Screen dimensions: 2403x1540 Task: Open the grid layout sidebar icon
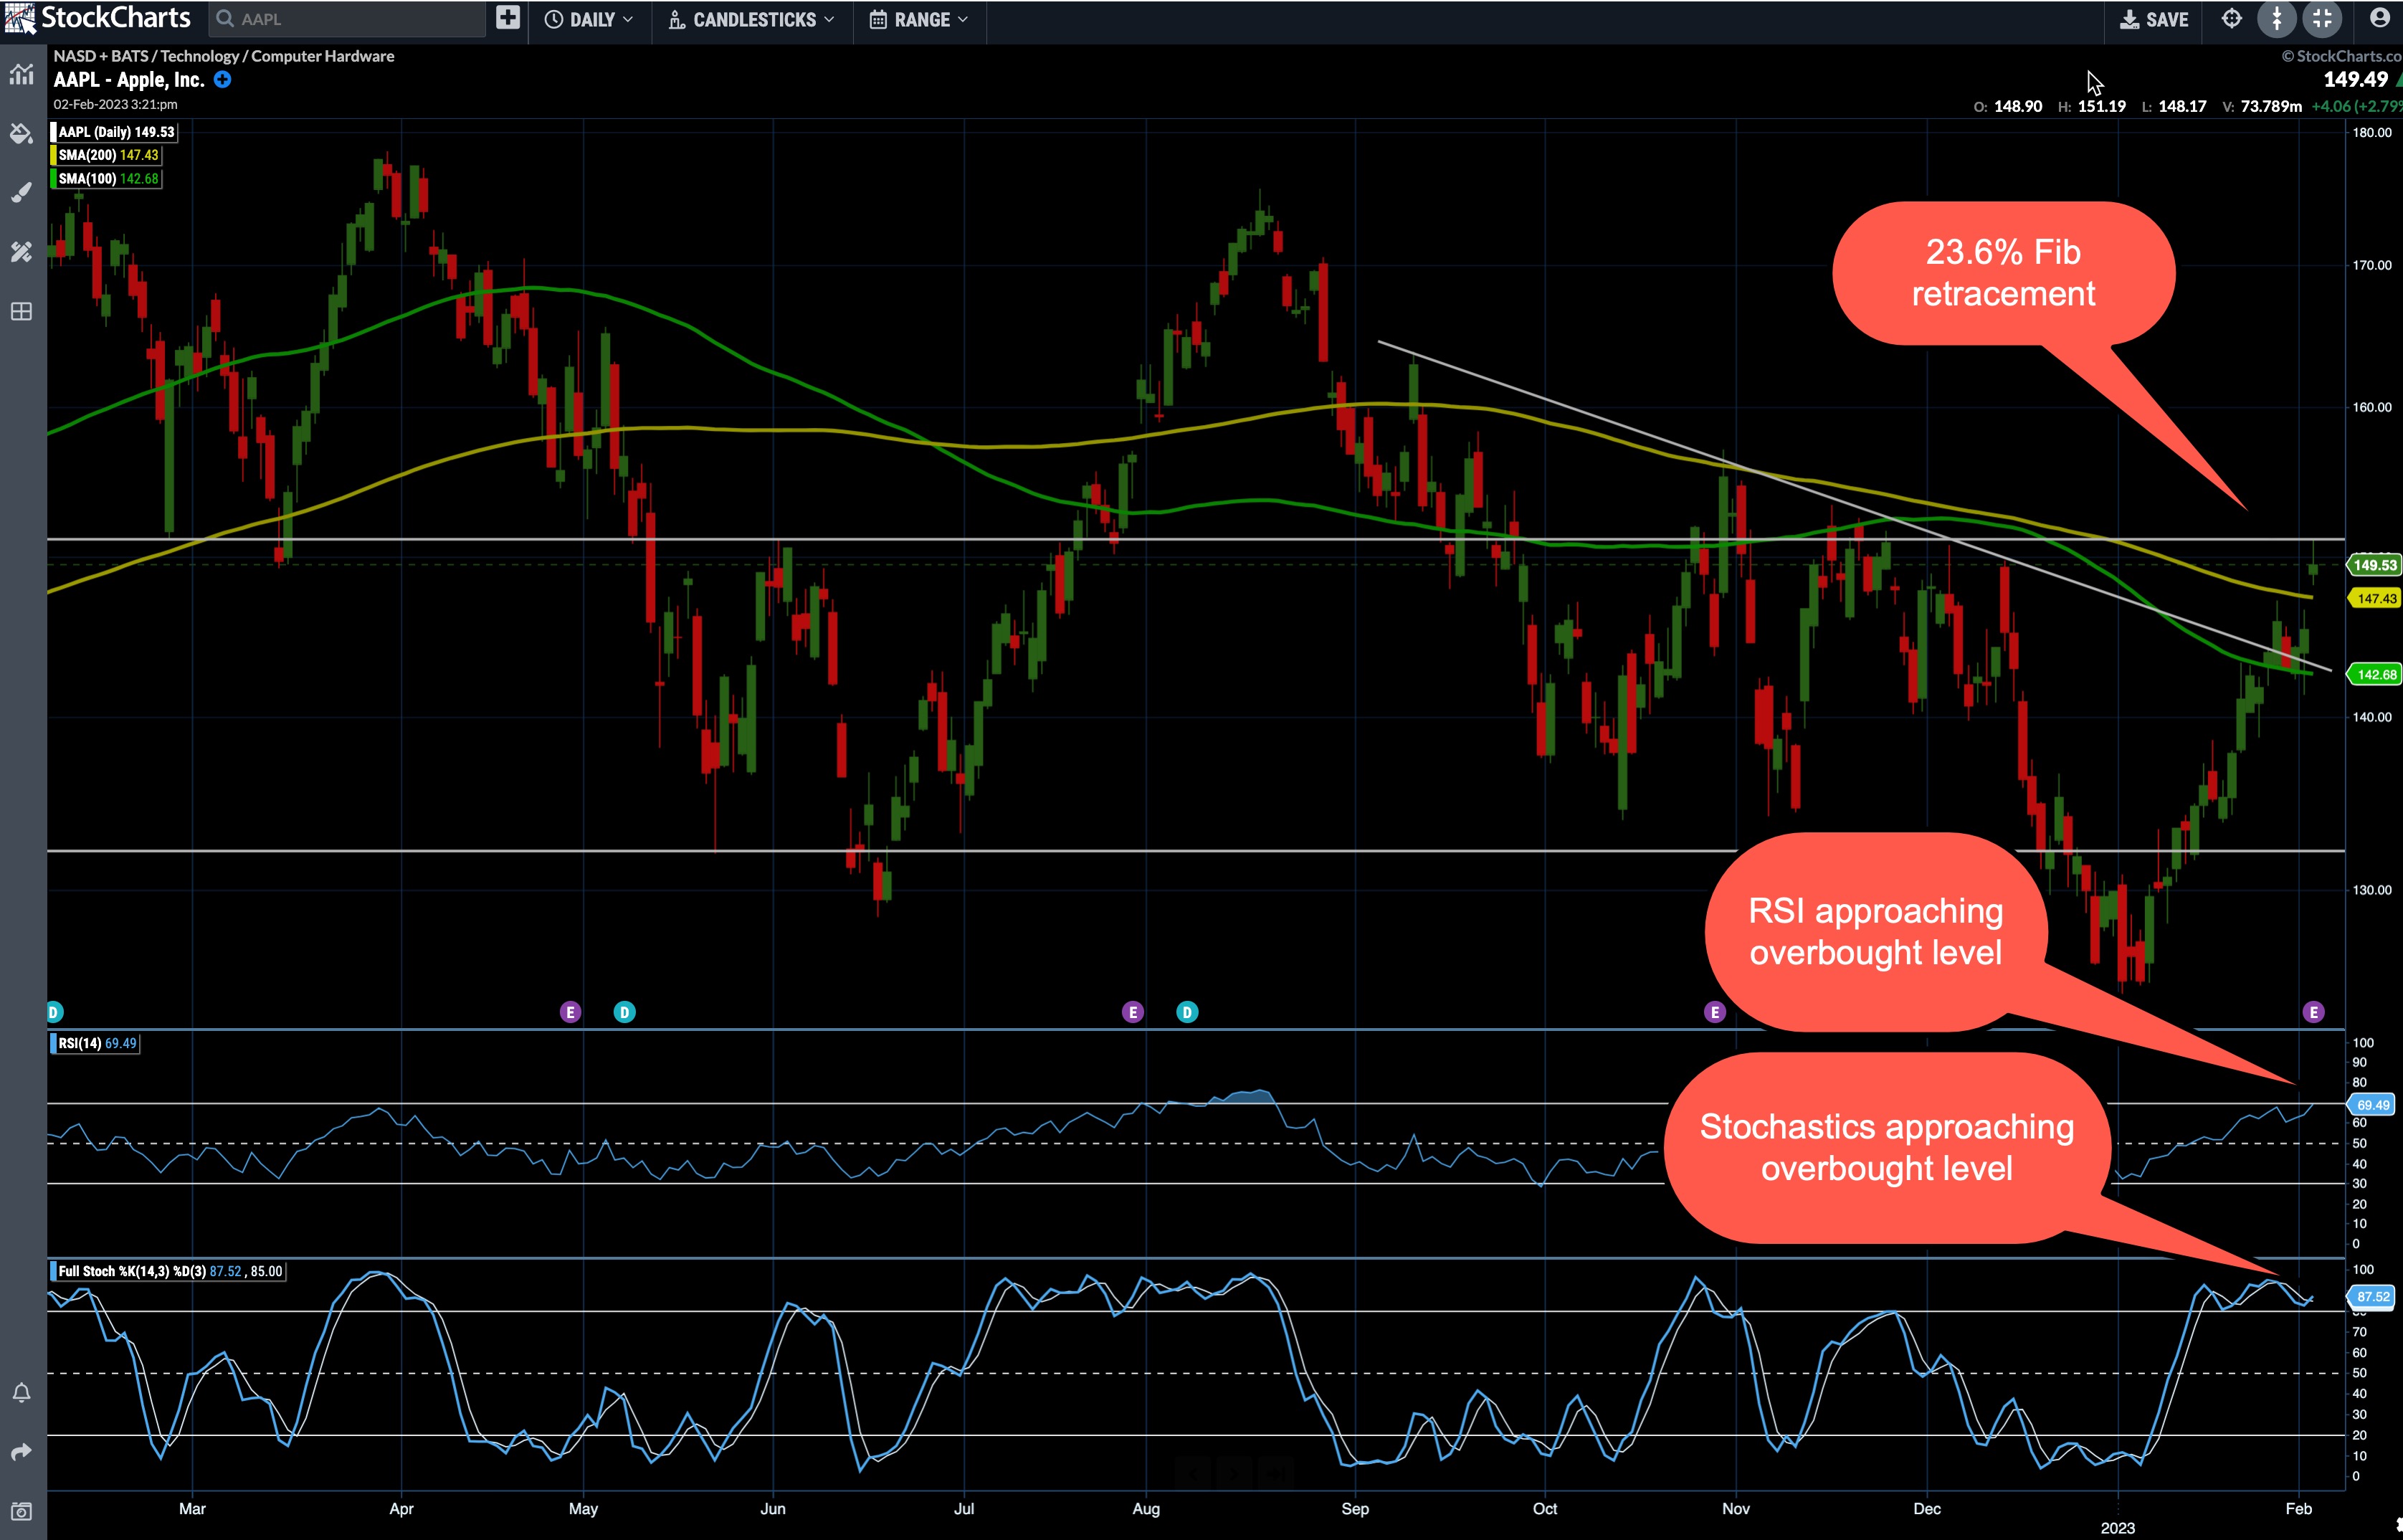(x=22, y=312)
